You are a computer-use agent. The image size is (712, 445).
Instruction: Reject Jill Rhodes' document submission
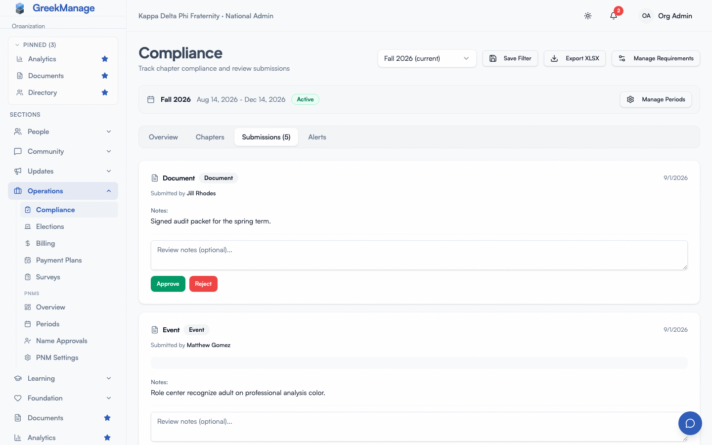[x=203, y=284]
